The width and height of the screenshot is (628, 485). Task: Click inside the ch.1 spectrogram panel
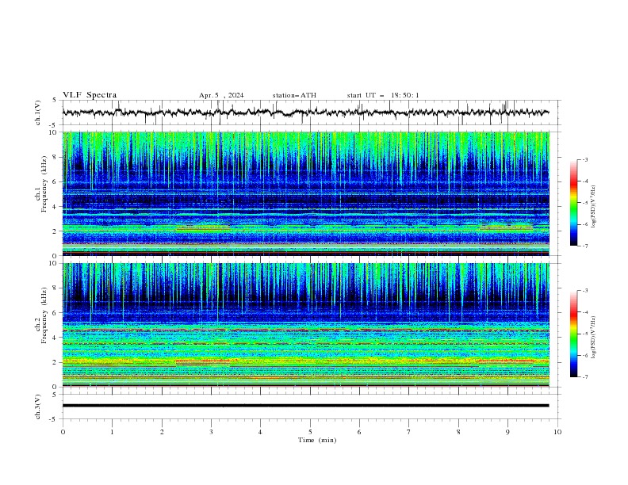coord(305,193)
